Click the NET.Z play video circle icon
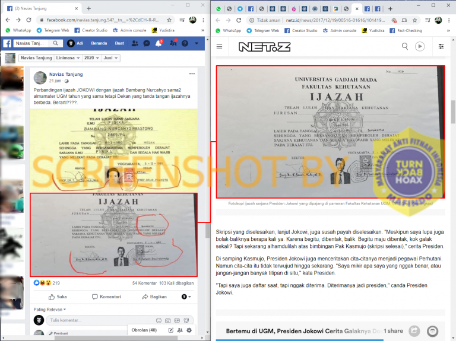The height and width of the screenshot is (341, 456). [420, 46]
